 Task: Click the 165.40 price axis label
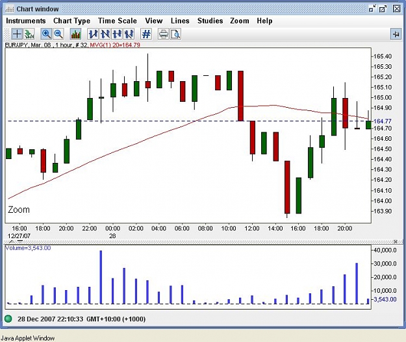coord(383,56)
